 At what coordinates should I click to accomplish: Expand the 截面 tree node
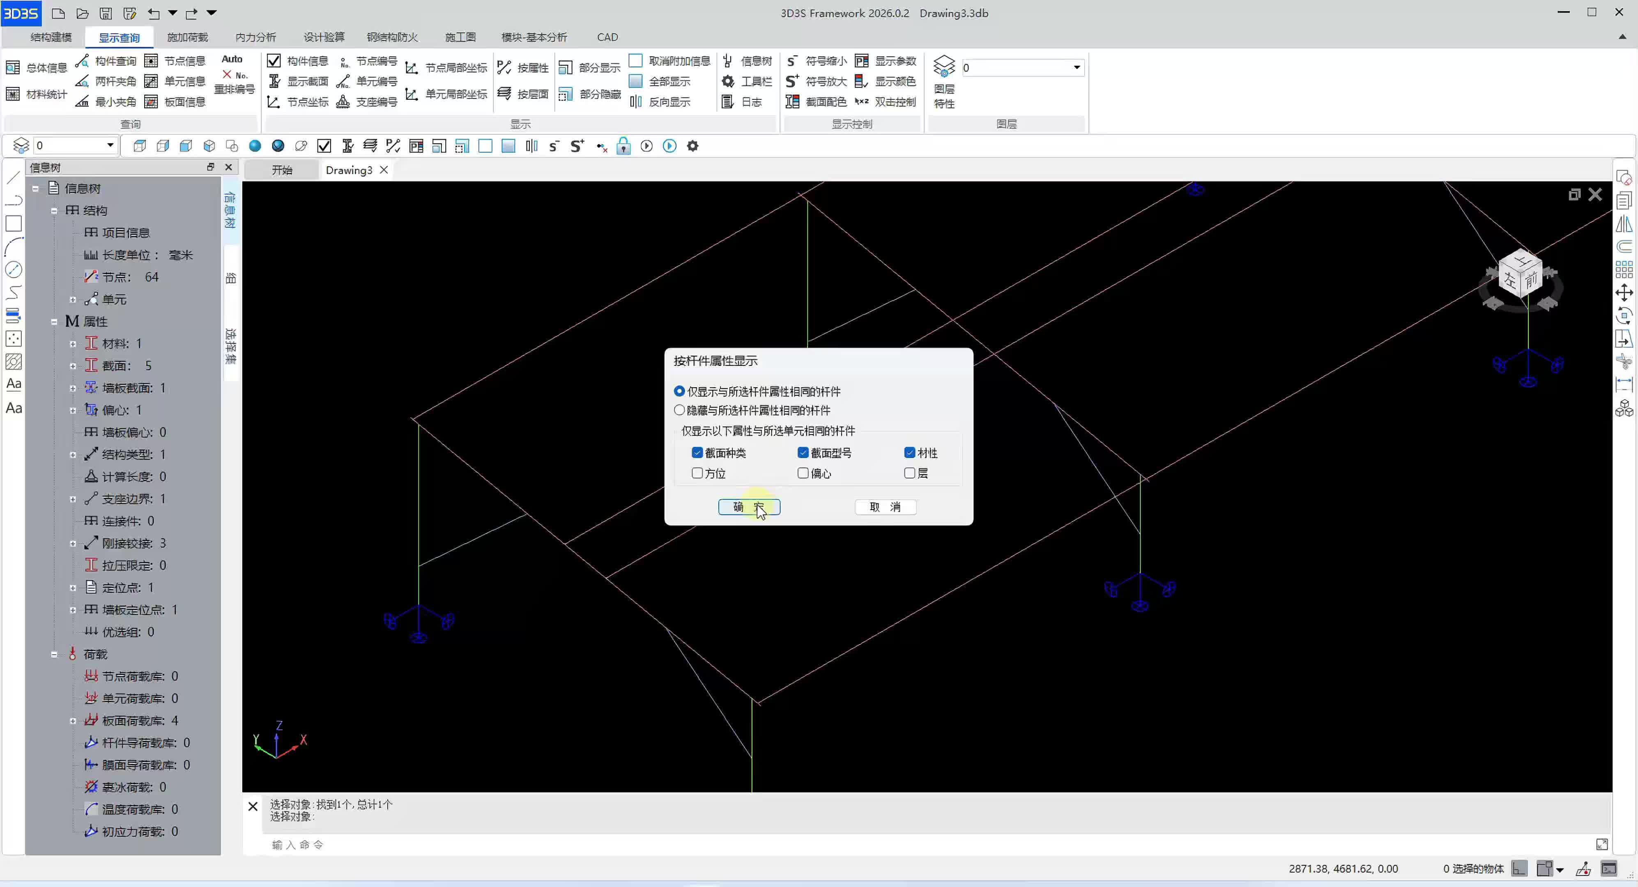[72, 366]
